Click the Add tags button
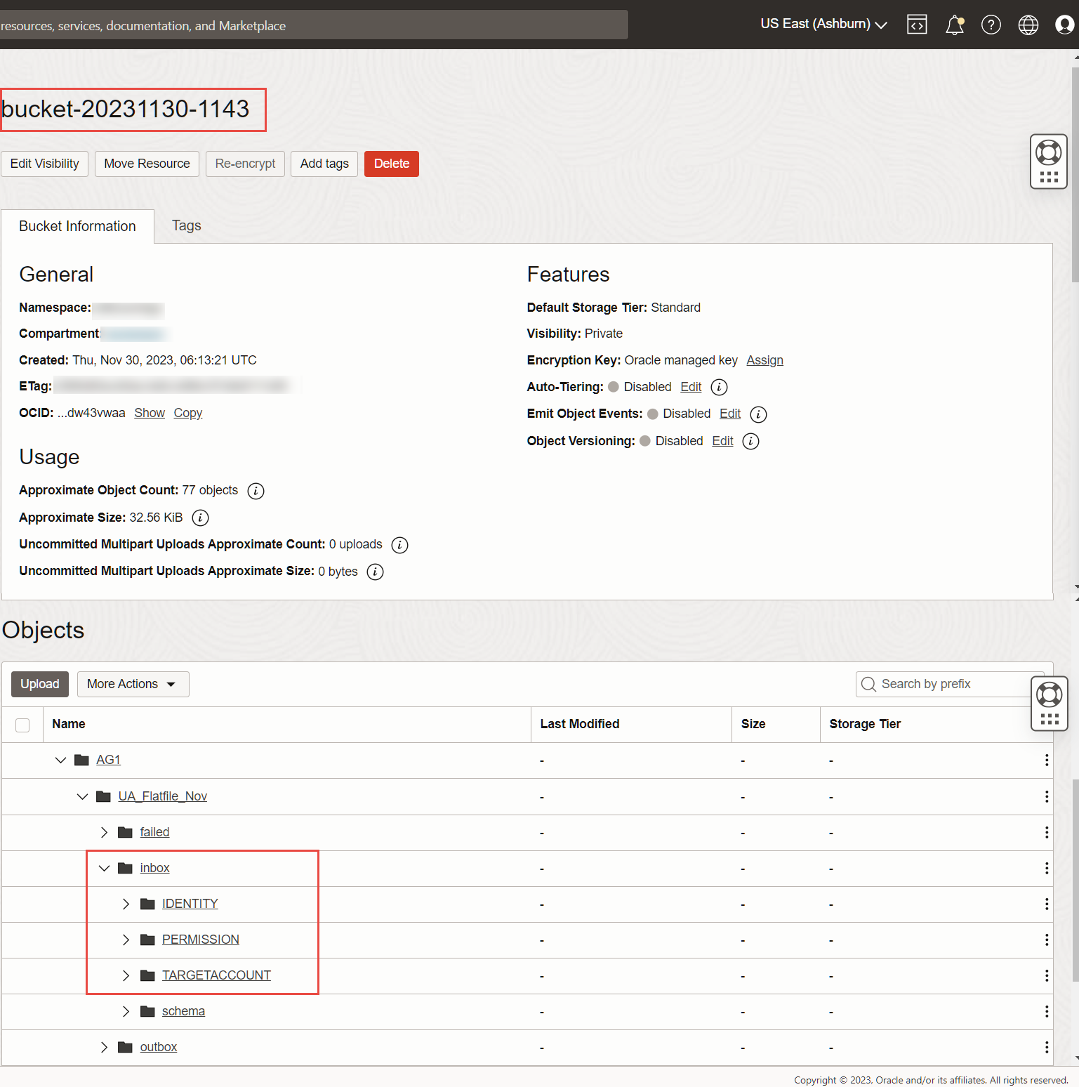This screenshot has height=1087, width=1079. 324,164
